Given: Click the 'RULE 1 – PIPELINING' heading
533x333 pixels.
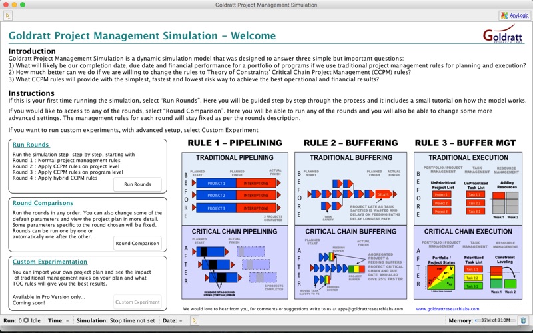Looking at the screenshot, I should [x=235, y=143].
